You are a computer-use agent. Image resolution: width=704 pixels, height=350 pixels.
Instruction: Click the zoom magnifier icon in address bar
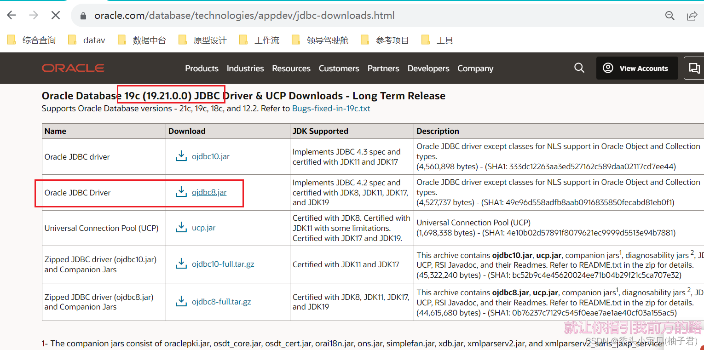670,16
